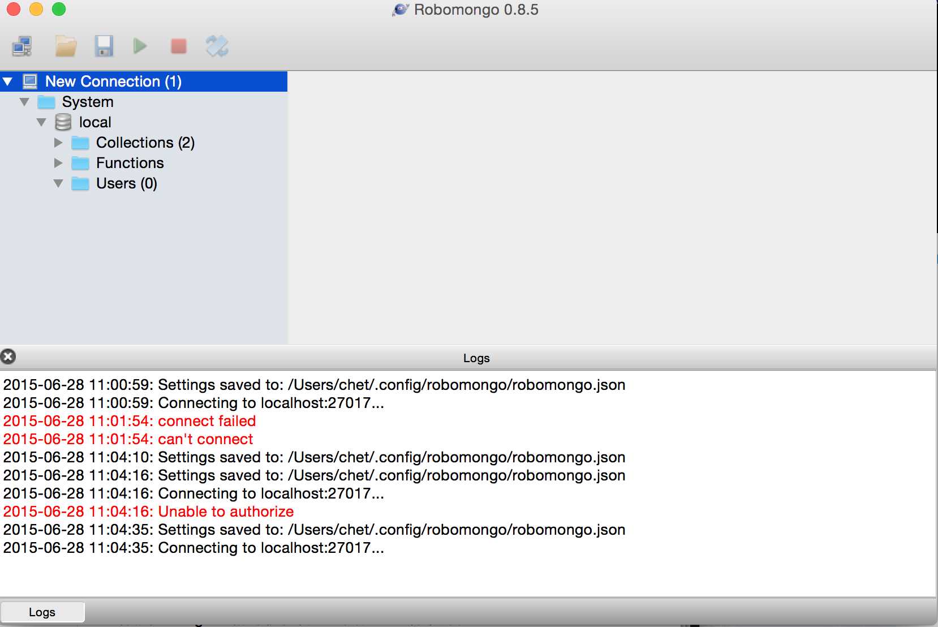Click the 'Unable to authorize' log line
The height and width of the screenshot is (627, 938).
click(148, 512)
